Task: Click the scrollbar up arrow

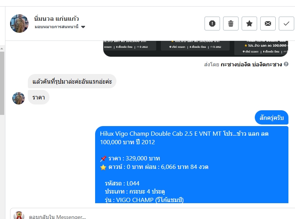Action: [x=2, y=49]
